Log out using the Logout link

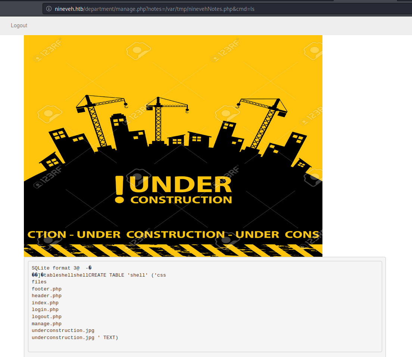tap(19, 25)
